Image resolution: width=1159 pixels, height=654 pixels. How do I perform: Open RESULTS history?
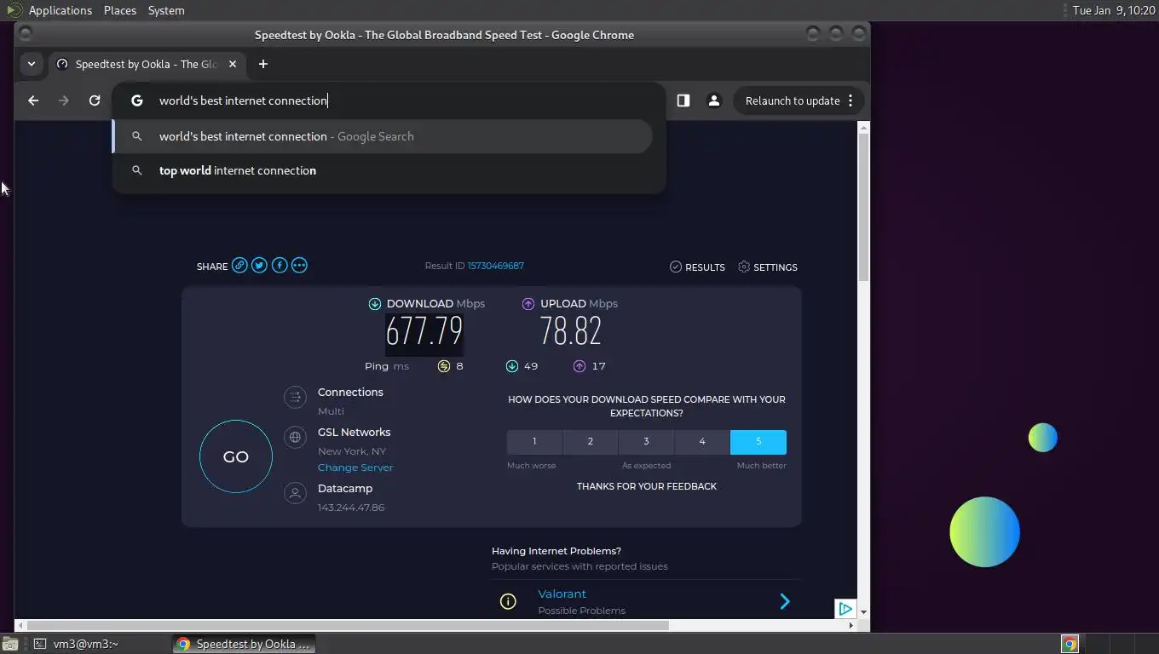tap(697, 267)
